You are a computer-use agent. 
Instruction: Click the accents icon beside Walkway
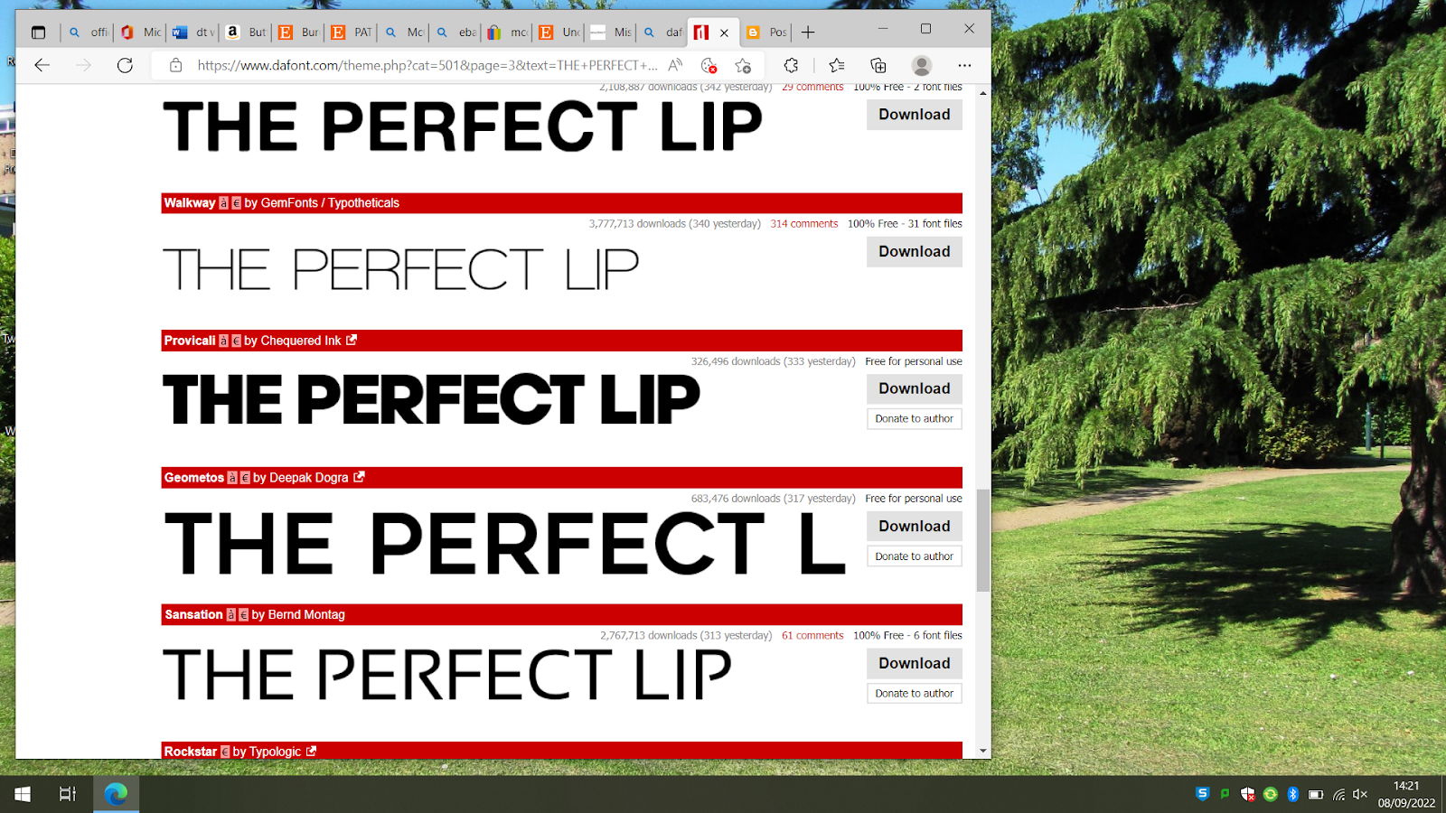223,203
